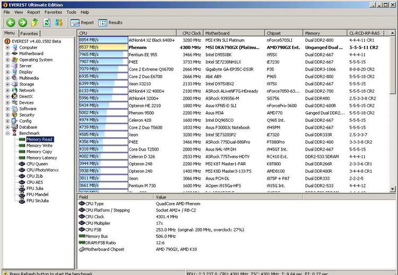Select the Security shield icon

click(15, 115)
